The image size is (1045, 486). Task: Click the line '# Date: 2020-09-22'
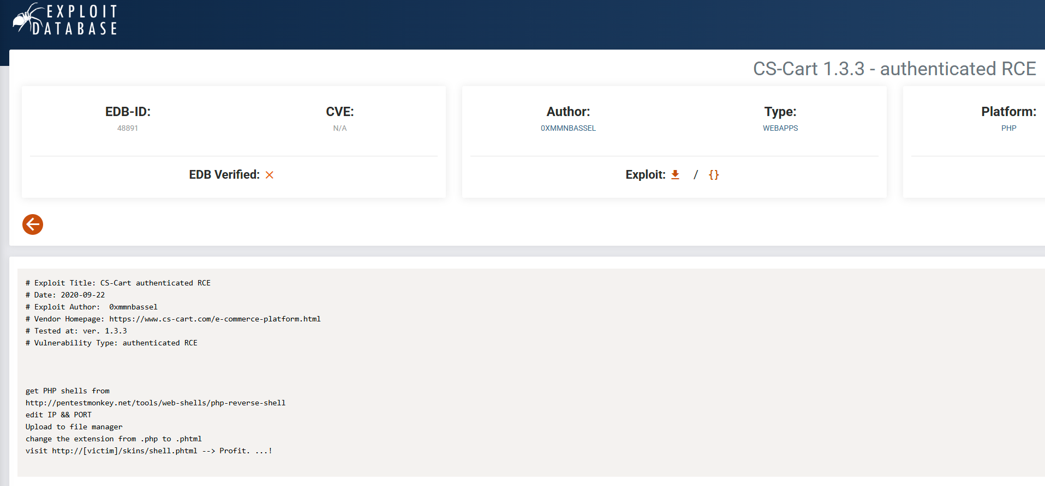click(x=65, y=295)
